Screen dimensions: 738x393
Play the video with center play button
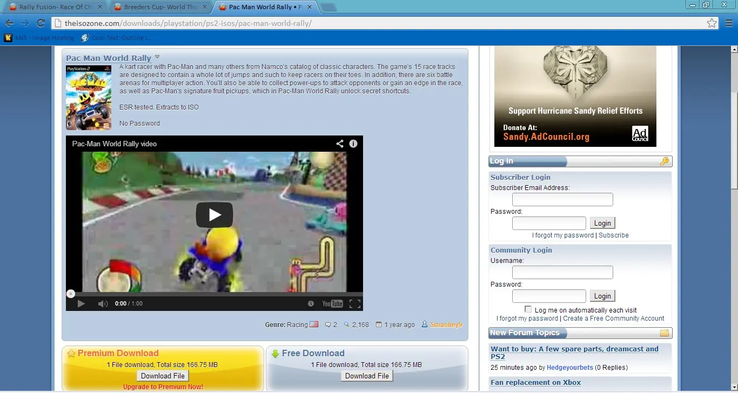pos(214,215)
